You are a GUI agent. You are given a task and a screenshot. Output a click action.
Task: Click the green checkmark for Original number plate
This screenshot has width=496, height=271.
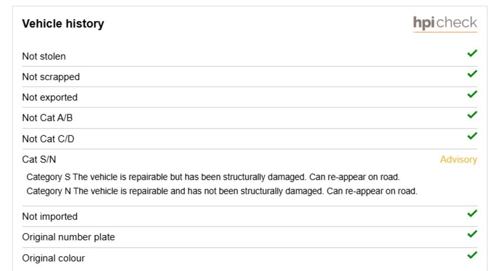pos(472,234)
